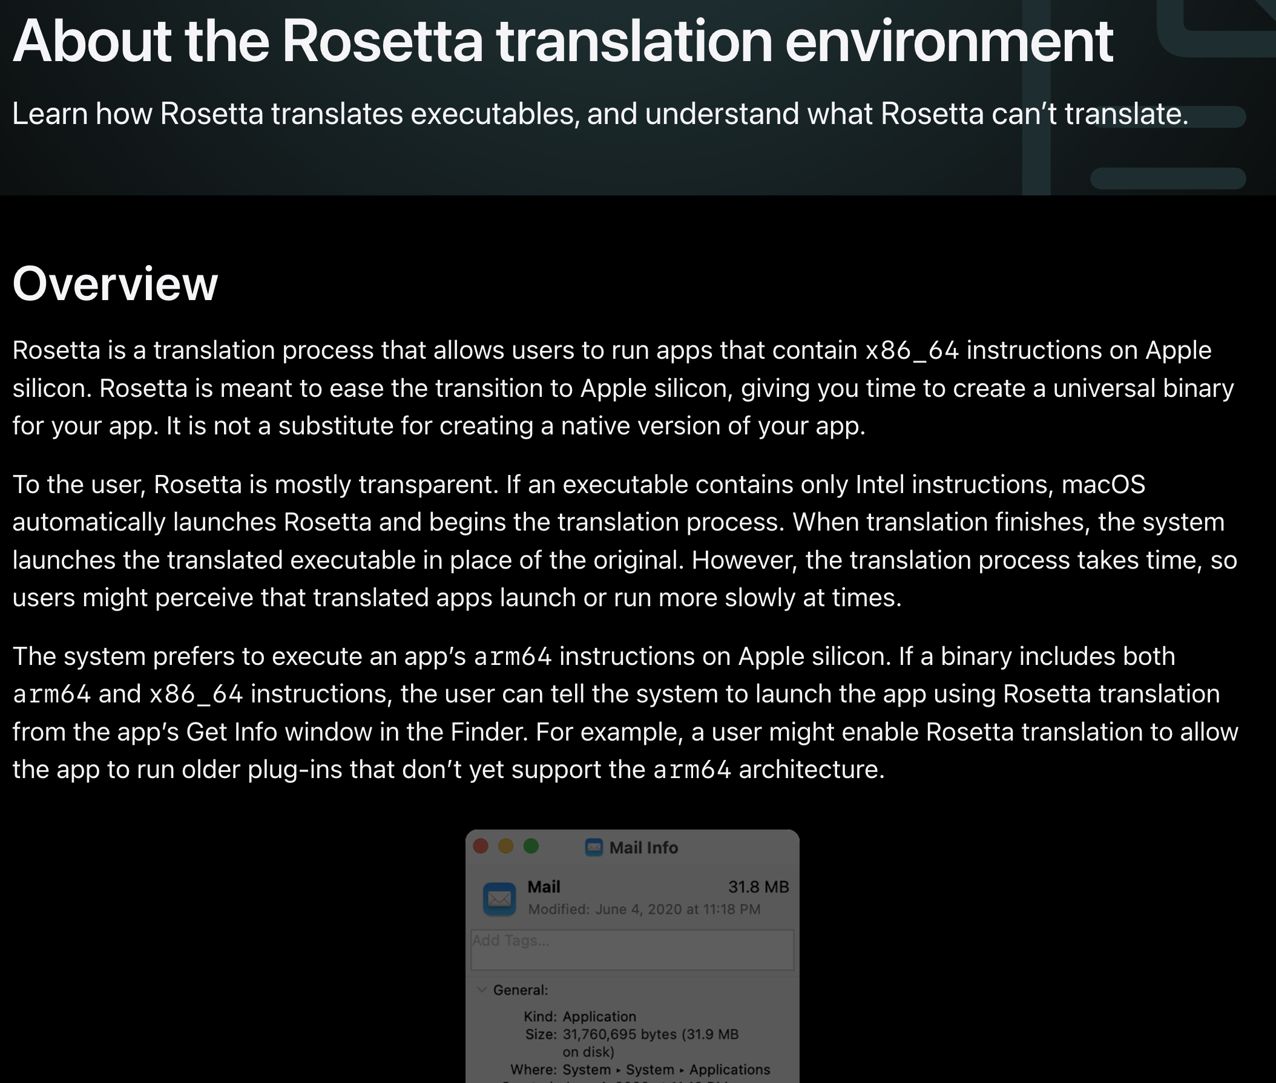Click the yellow minimize button in Mail Info
This screenshot has height=1083, width=1276.
(x=505, y=846)
